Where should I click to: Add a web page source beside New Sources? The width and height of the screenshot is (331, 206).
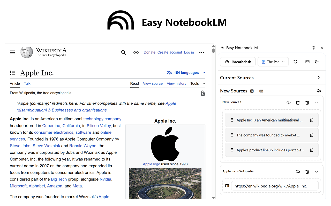tap(261, 91)
